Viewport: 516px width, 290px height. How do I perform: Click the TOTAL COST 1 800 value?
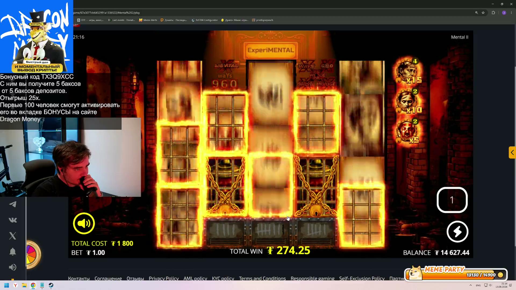(122, 244)
